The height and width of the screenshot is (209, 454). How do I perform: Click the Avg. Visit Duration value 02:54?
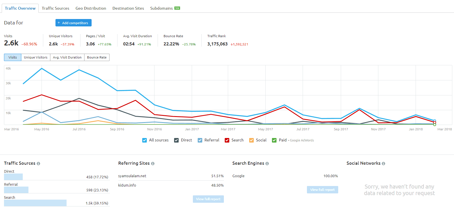[129, 44]
